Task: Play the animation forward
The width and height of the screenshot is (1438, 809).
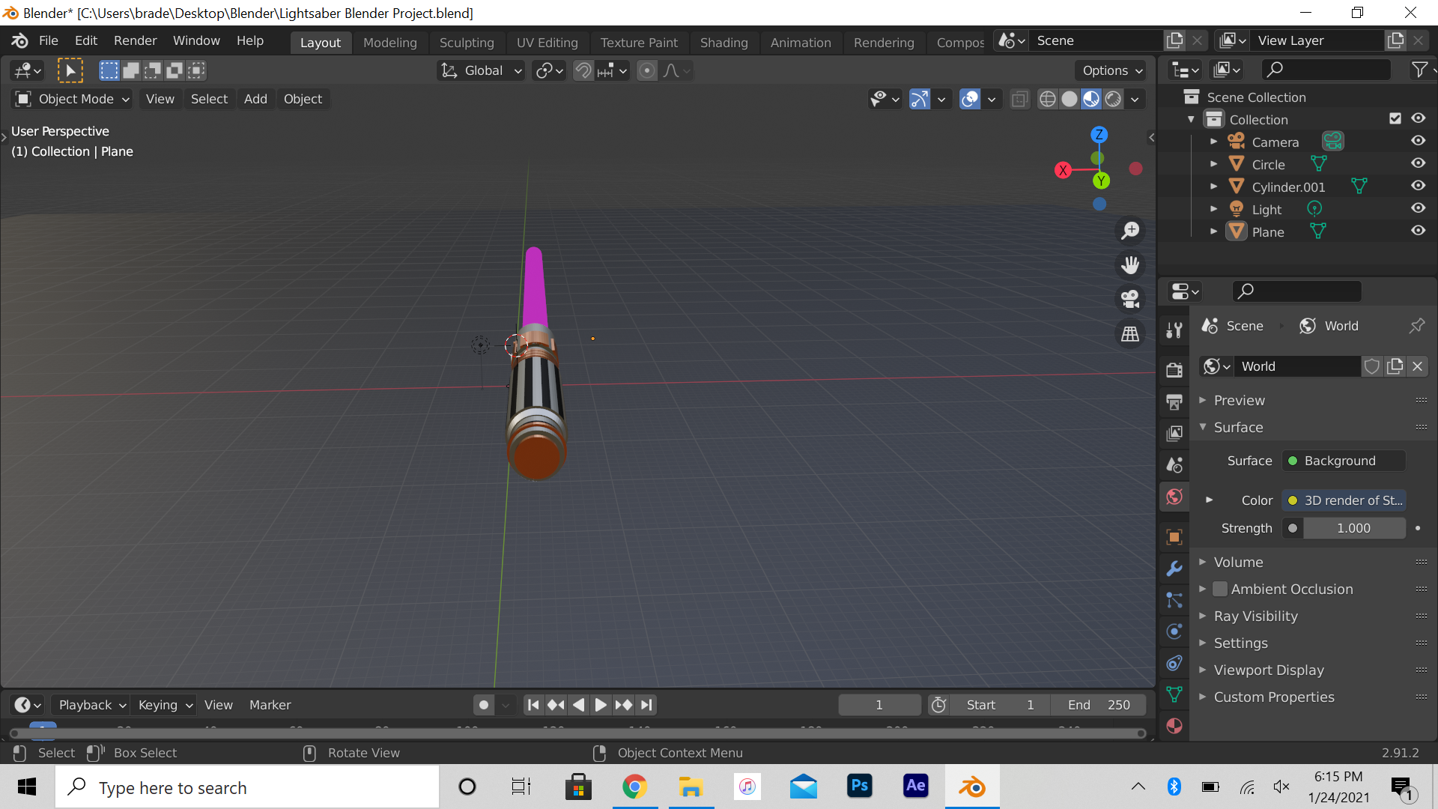Action: [601, 705]
